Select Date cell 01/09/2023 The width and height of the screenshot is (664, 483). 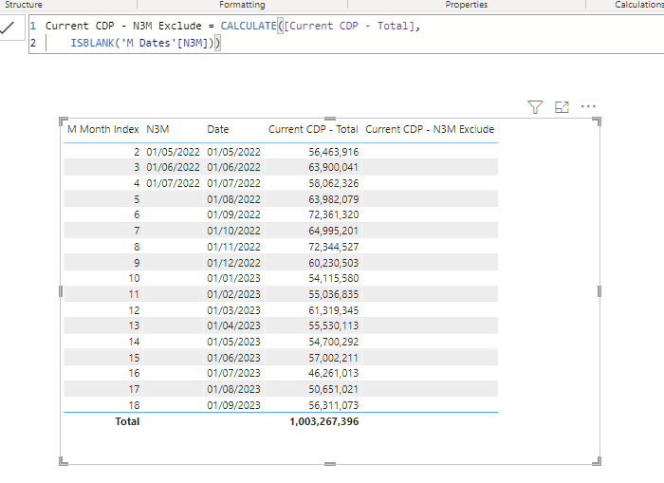(x=233, y=405)
